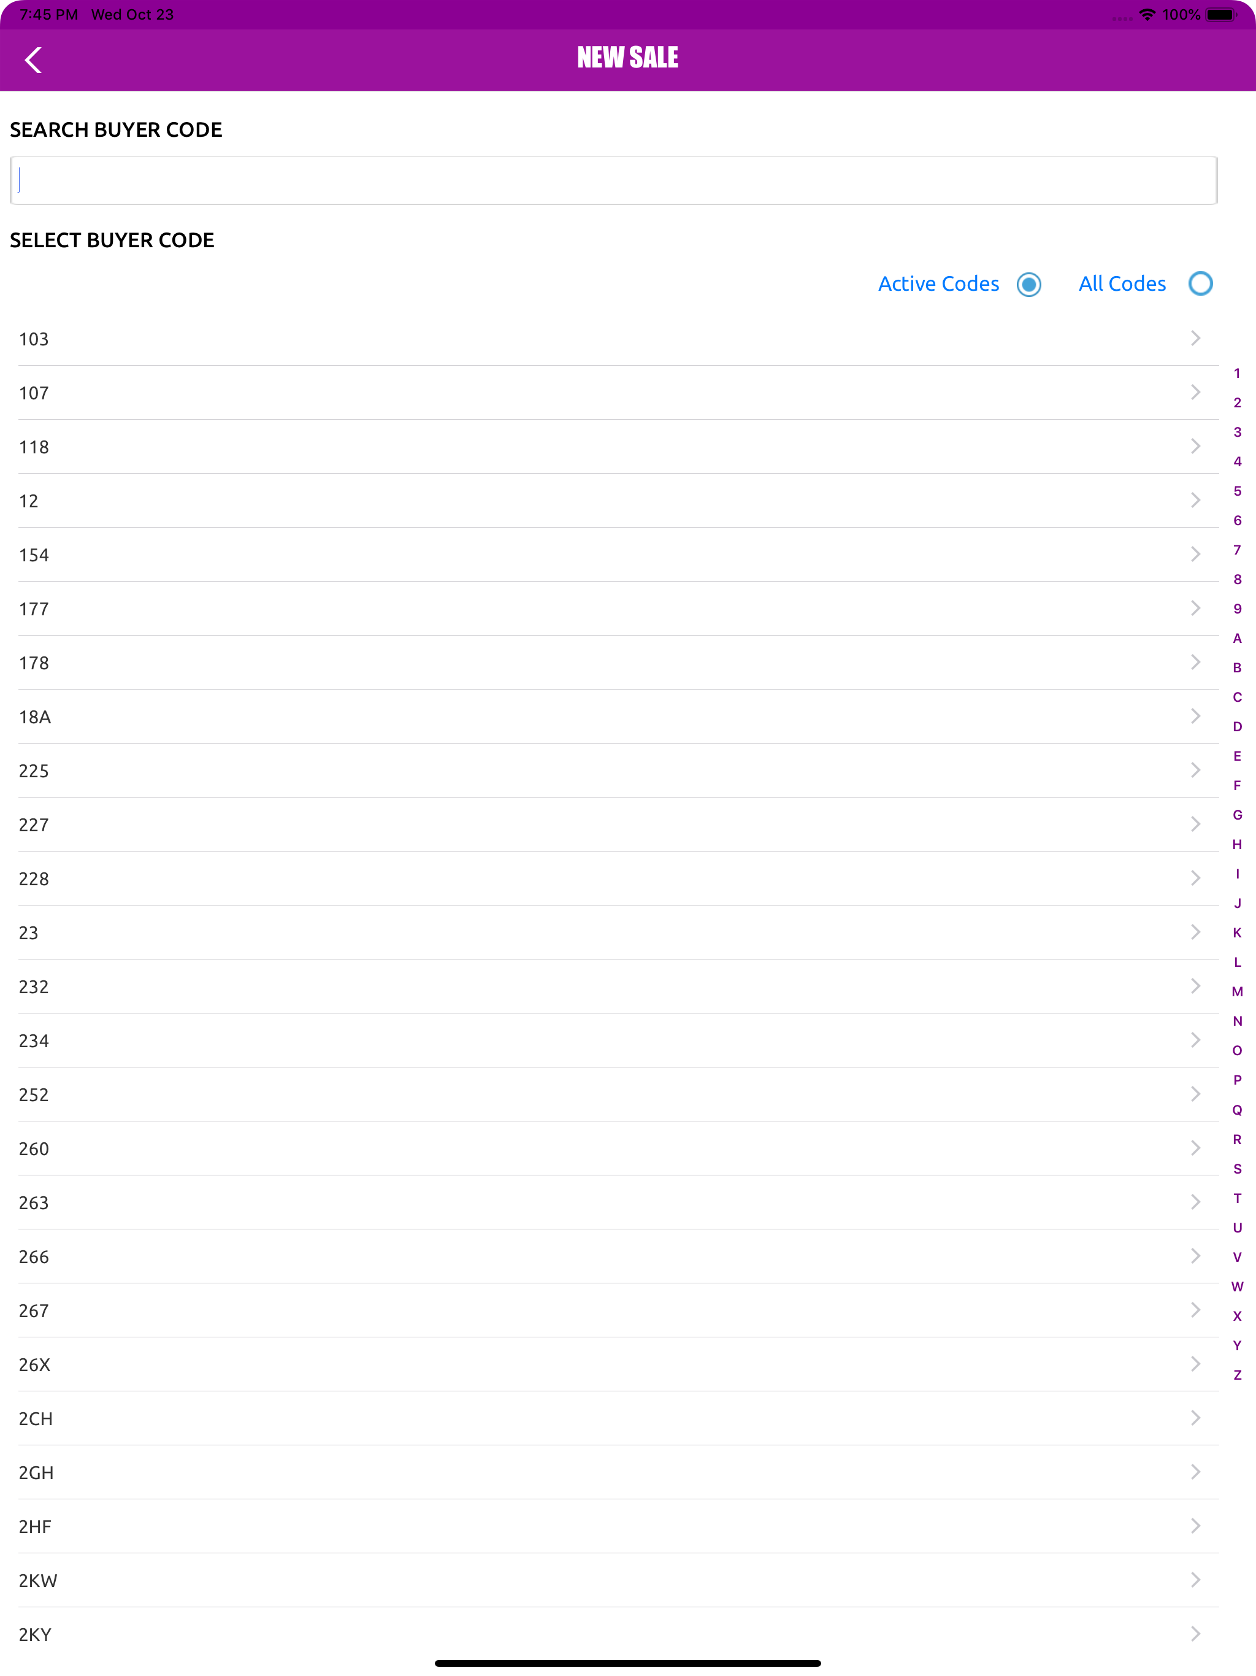Jump to index 2 in side index

1237,402
